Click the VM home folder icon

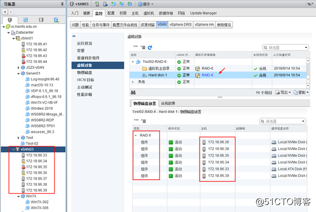point(144,69)
